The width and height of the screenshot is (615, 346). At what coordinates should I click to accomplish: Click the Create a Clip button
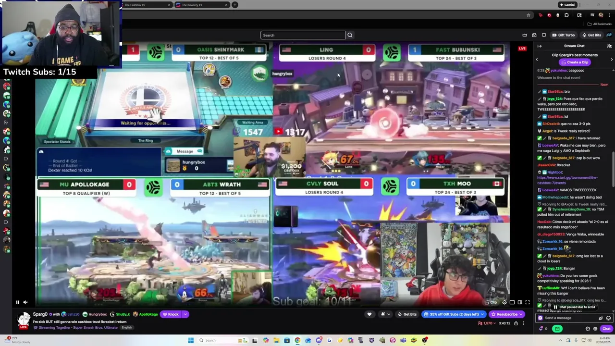[575, 62]
